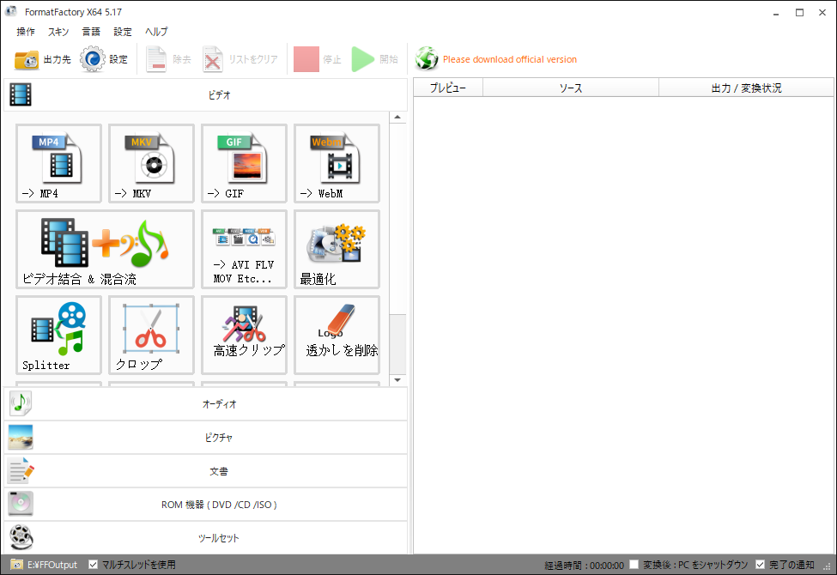Open the 言語 menu
Image resolution: width=837 pixels, height=575 pixels.
pos(91,32)
